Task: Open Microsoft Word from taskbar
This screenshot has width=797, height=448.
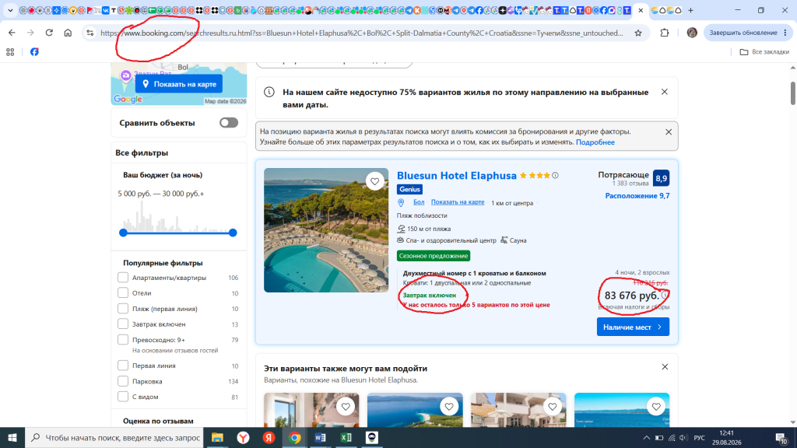Action: pyautogui.click(x=320, y=437)
